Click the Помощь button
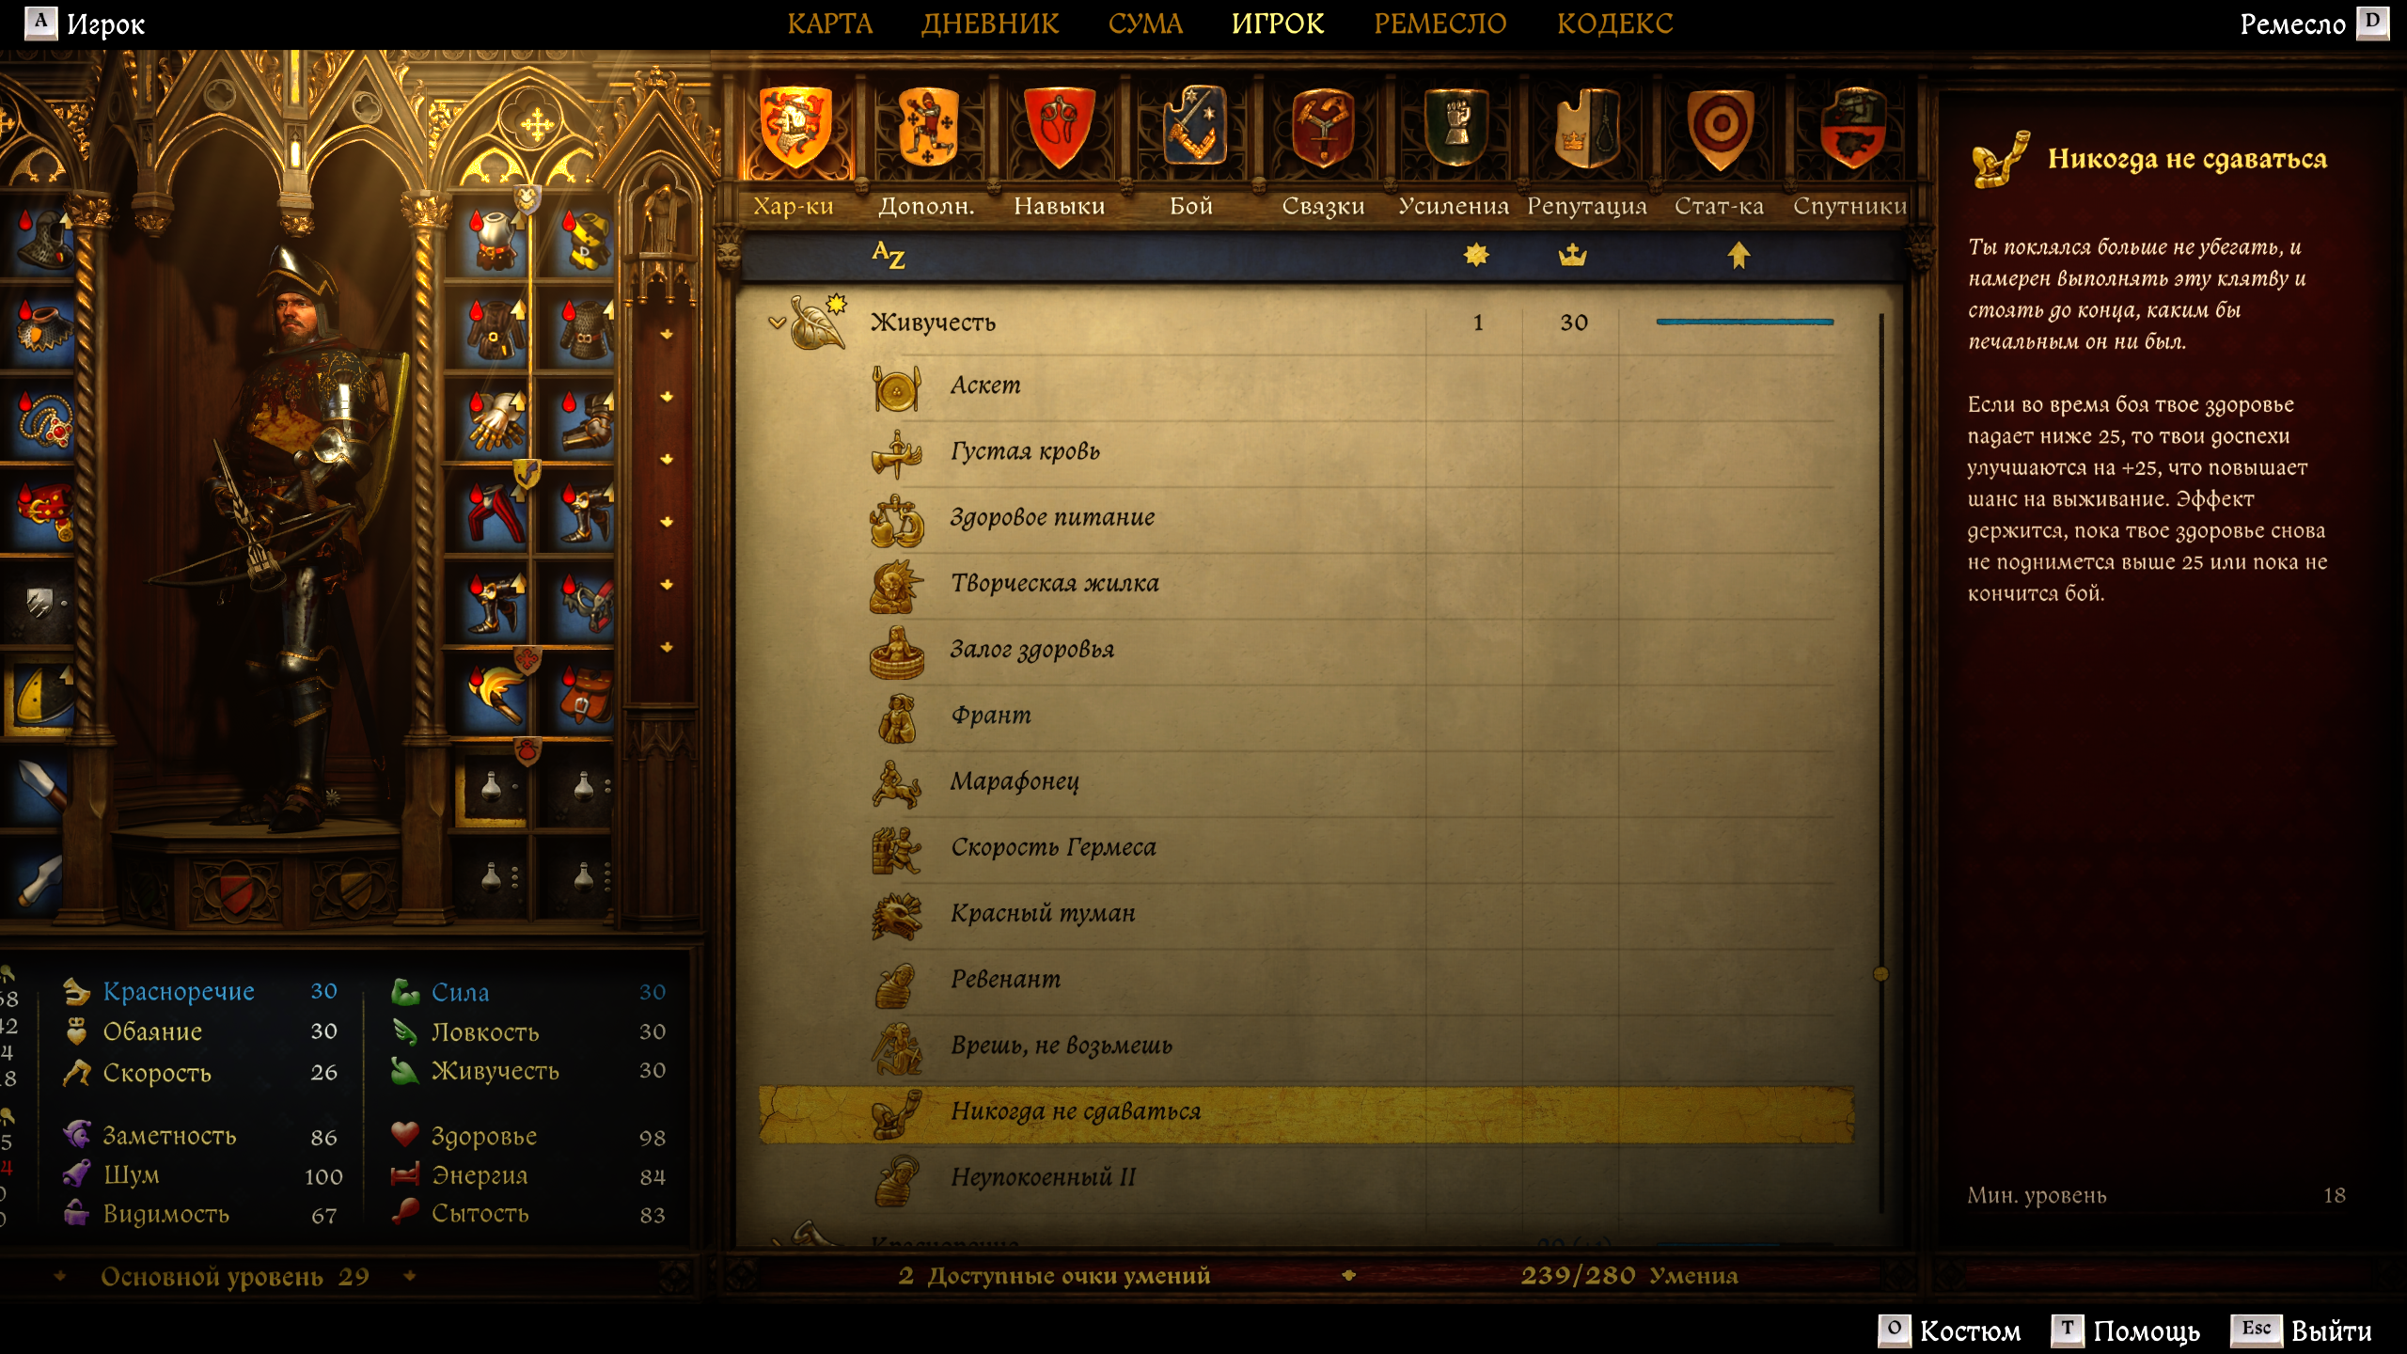 pyautogui.click(x=2125, y=1330)
